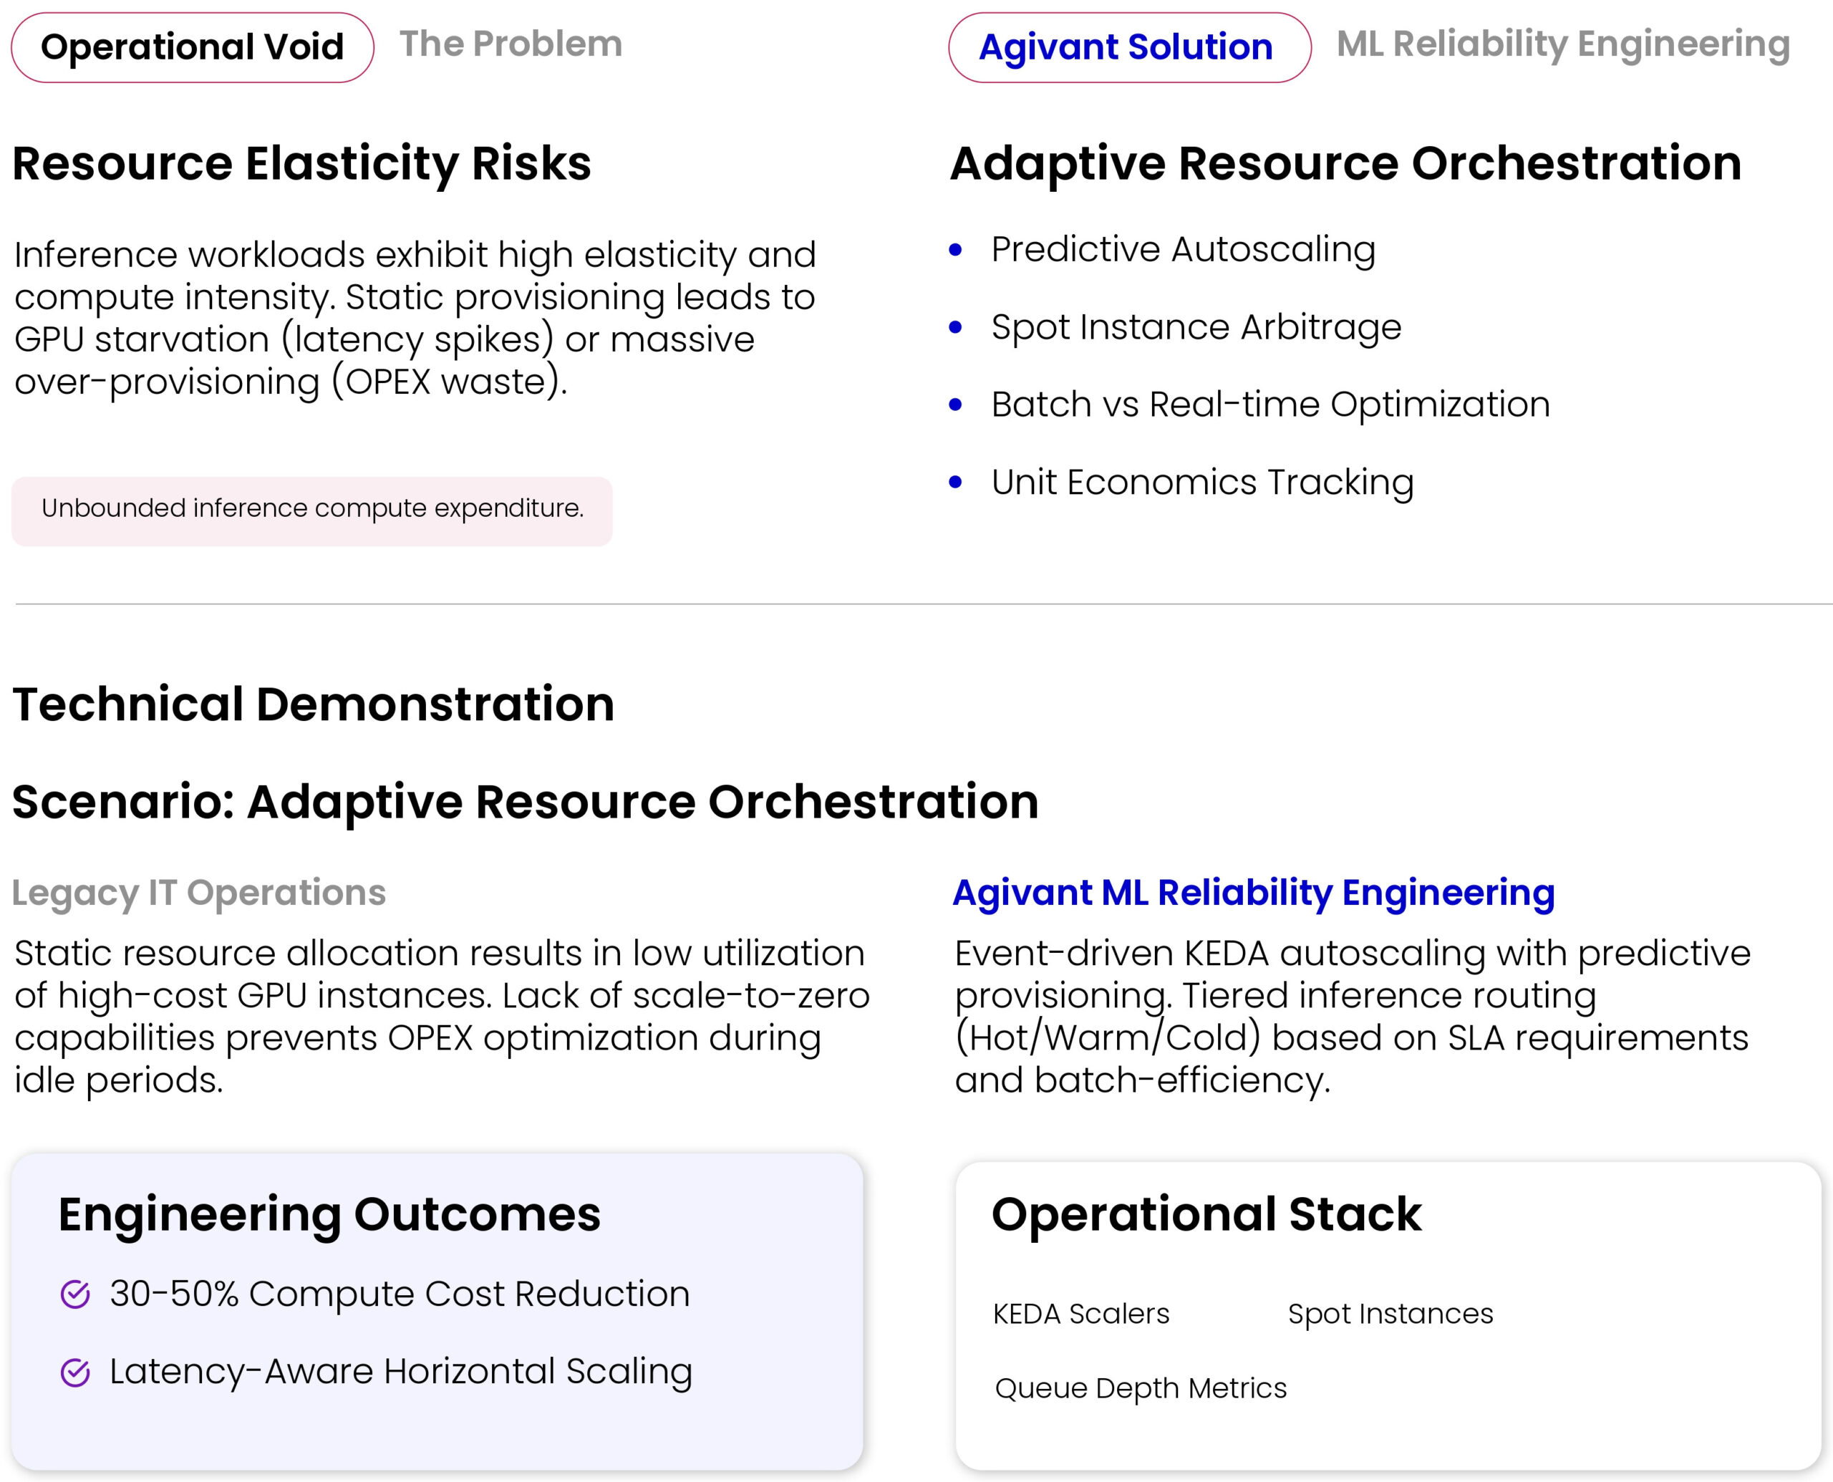The height and width of the screenshot is (1482, 1833).
Task: Click the Engineering Outcomes card heading
Action: pyautogui.click(x=329, y=1215)
